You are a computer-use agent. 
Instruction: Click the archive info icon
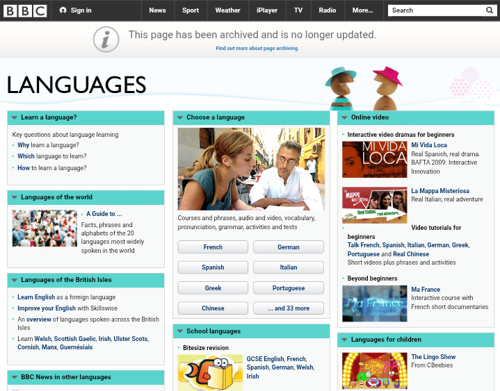[x=106, y=40]
